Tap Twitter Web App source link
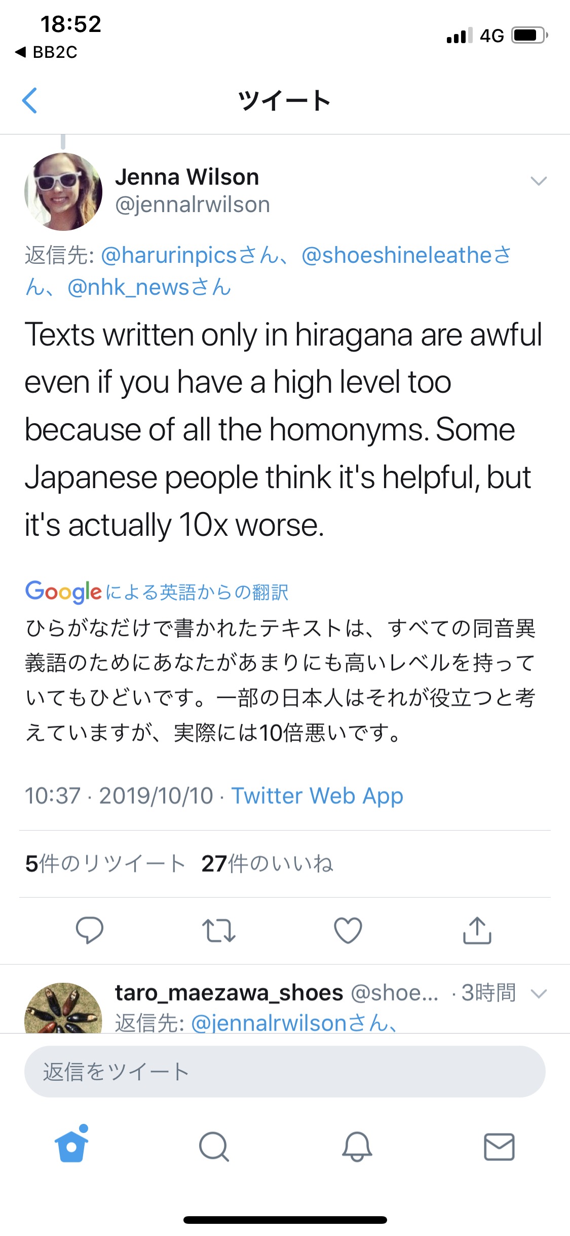The width and height of the screenshot is (570, 1236). pos(317,796)
